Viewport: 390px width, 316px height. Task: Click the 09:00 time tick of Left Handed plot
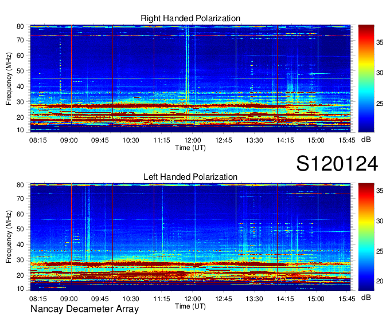point(69,299)
